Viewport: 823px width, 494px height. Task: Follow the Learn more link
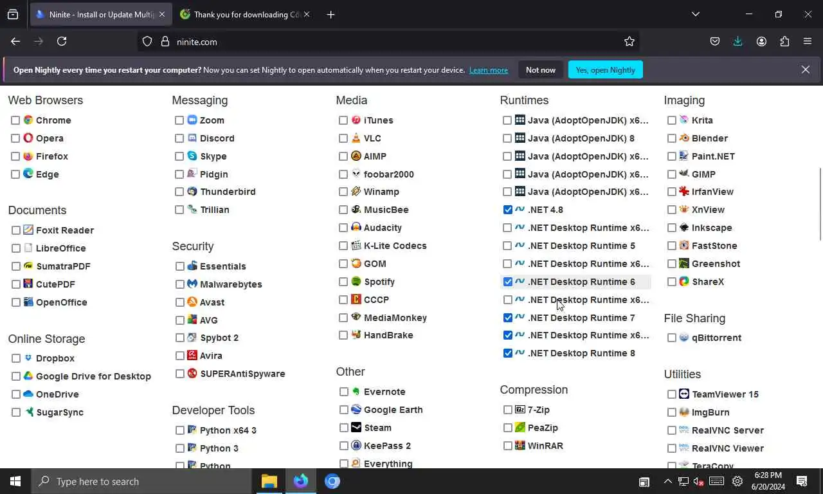click(489, 70)
